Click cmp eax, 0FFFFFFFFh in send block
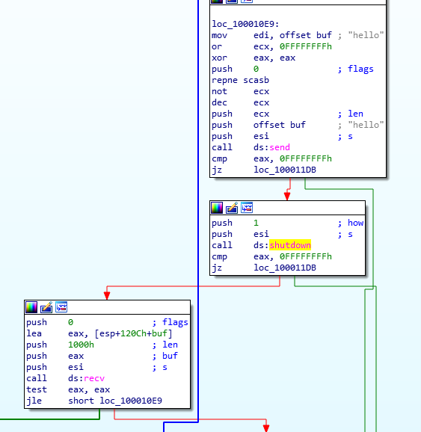The image size is (421, 432). (271, 158)
